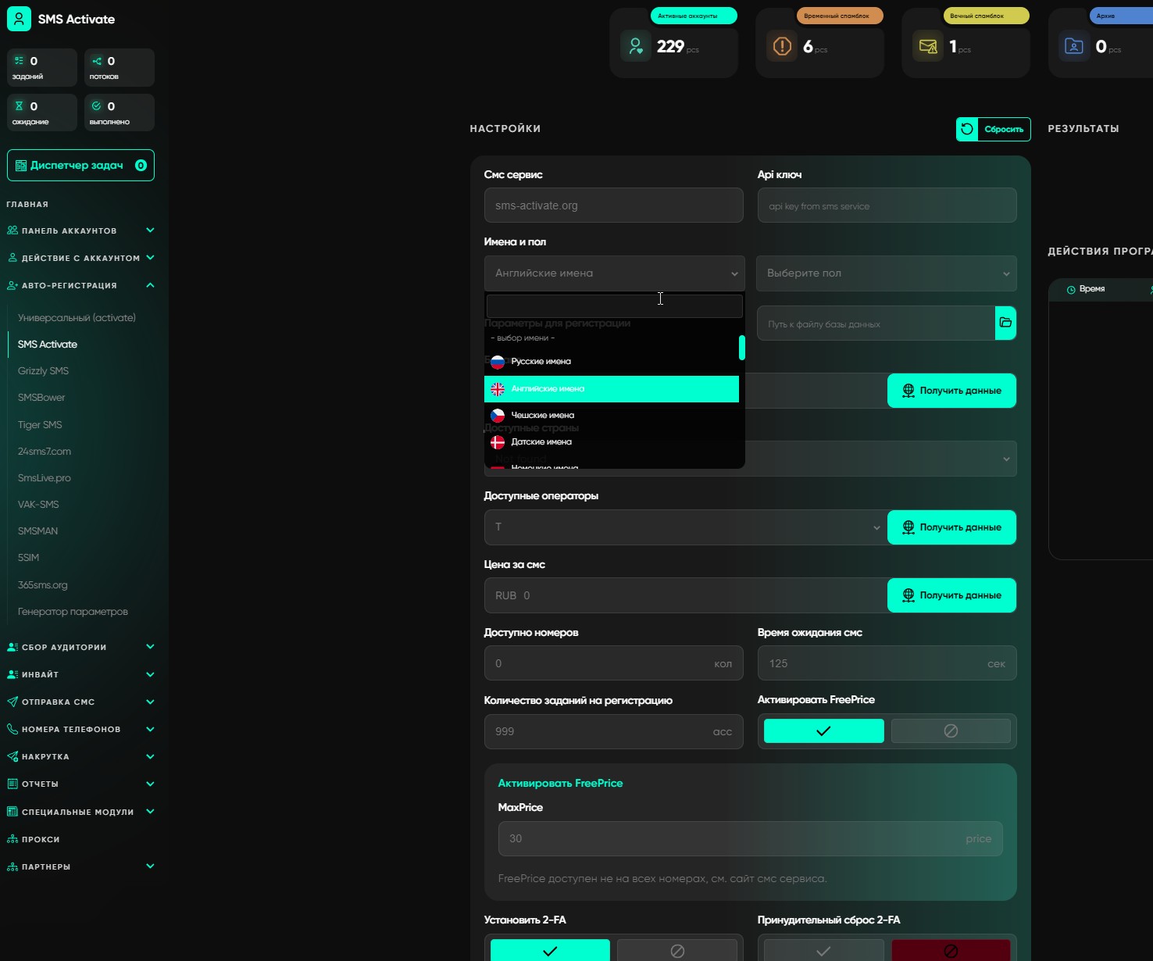Click the names dropdown list scrollbar

pyautogui.click(x=741, y=348)
